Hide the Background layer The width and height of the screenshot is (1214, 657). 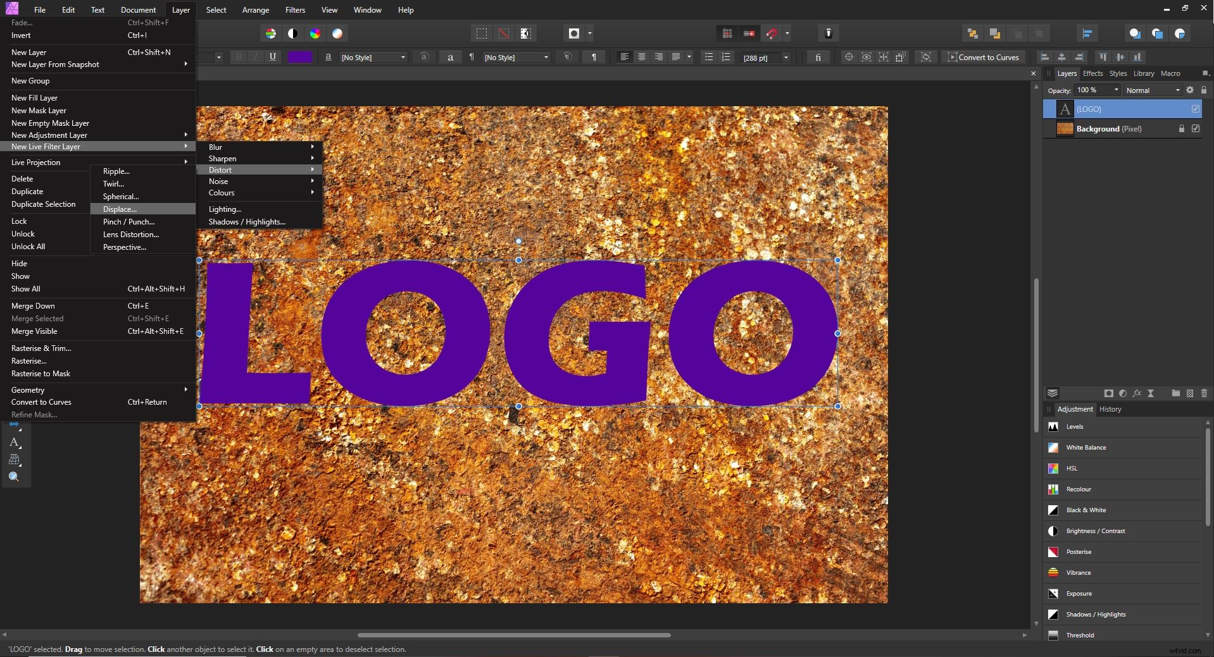click(1196, 128)
